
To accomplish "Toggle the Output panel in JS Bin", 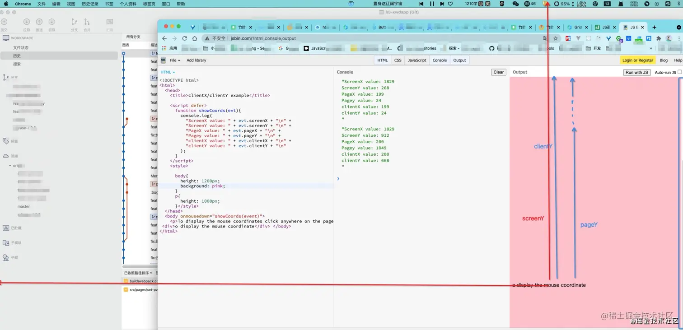I will point(459,60).
